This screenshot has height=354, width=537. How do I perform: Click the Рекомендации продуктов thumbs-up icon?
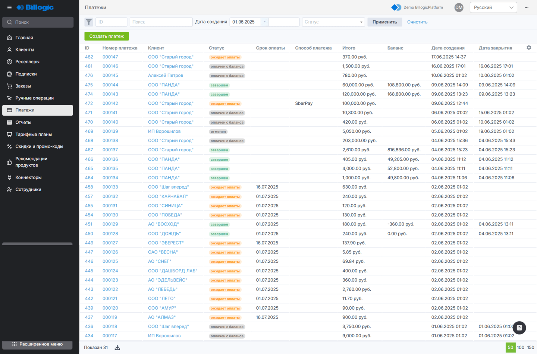pos(10,162)
